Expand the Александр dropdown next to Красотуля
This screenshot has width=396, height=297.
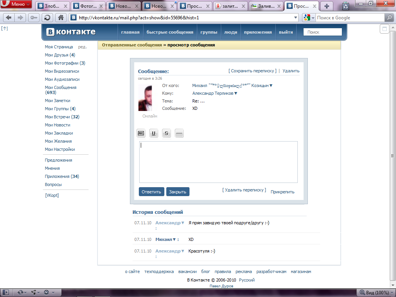tap(183, 251)
